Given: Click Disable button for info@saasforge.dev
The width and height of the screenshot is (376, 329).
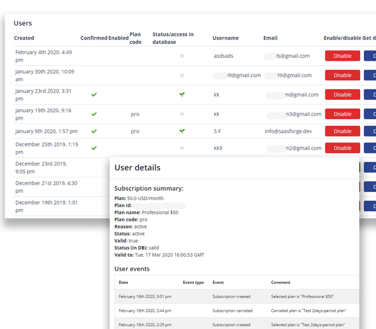Looking at the screenshot, I should tap(342, 131).
